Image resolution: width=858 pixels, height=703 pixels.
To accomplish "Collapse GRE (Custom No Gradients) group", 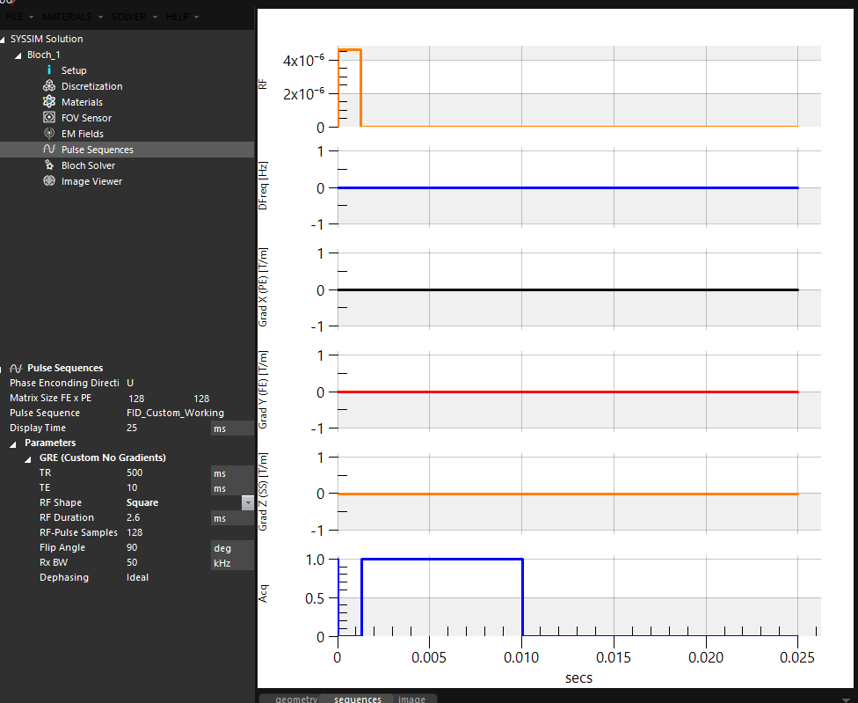I will tap(28, 458).
